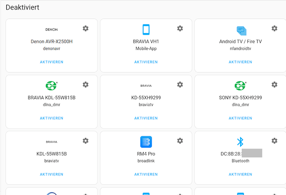Select the RM4 Pro title text
This screenshot has width=286, height=195.
click(146, 154)
